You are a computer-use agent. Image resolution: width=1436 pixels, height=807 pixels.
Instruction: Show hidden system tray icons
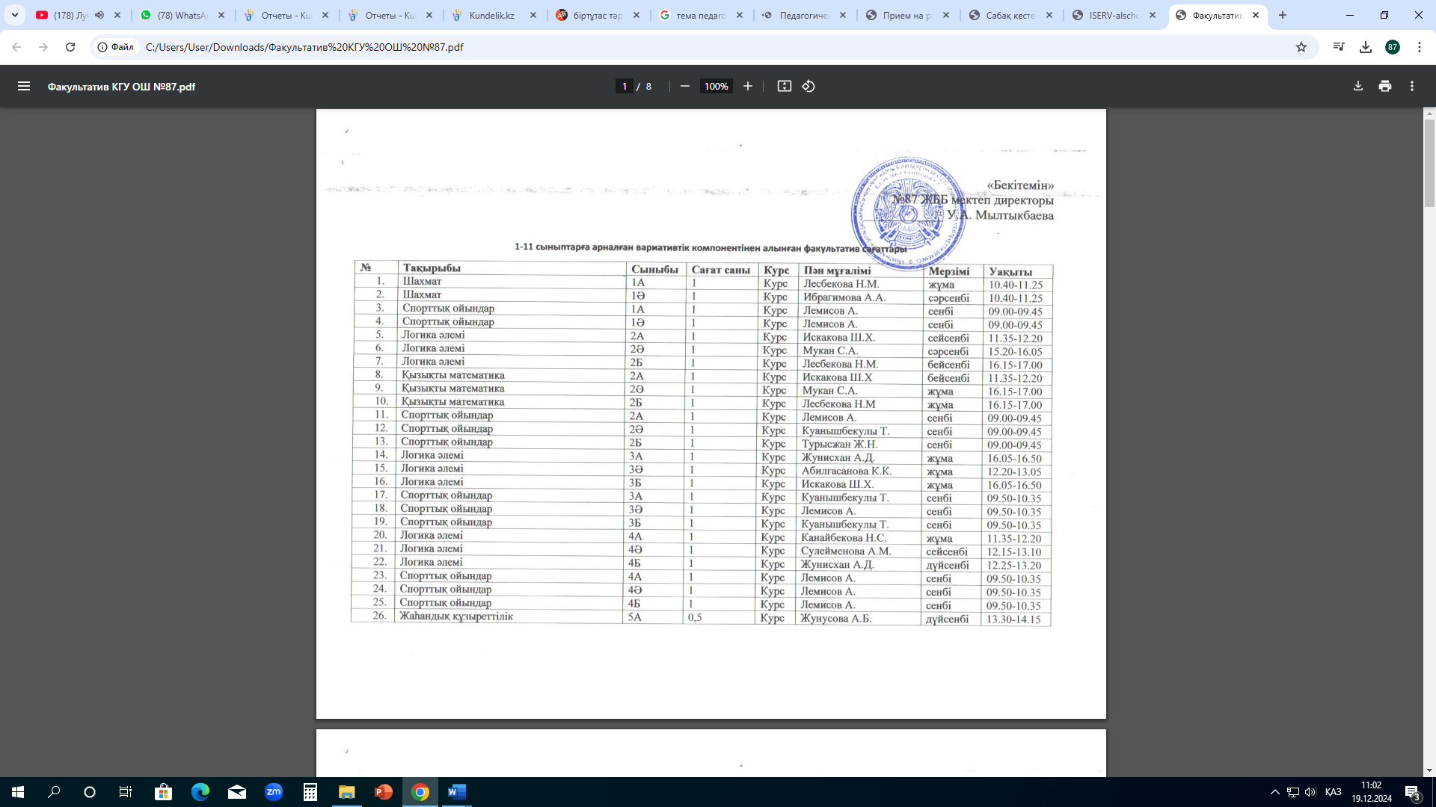coord(1274,792)
